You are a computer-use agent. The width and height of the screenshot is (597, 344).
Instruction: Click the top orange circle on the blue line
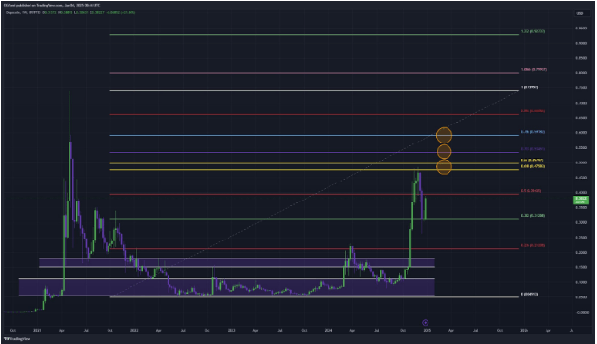pyautogui.click(x=444, y=135)
